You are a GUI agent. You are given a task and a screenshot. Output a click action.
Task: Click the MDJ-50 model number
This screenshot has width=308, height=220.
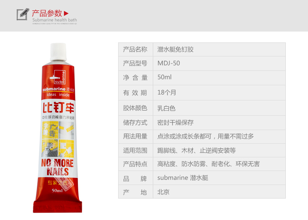tap(169, 63)
